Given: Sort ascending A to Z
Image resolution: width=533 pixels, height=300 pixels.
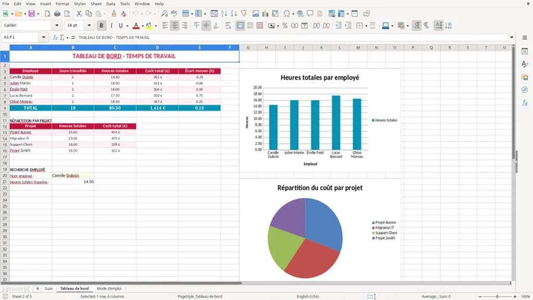Looking at the screenshot, I should tap(224, 14).
